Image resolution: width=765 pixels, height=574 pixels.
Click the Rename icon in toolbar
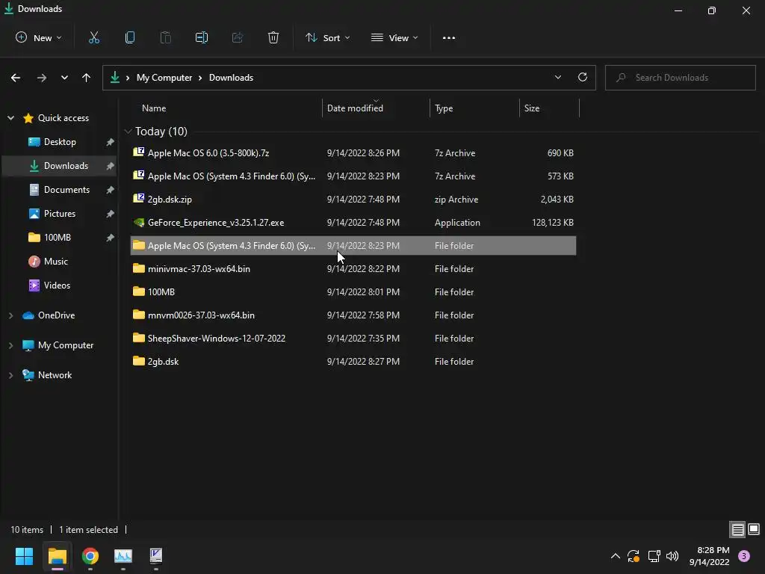point(202,37)
